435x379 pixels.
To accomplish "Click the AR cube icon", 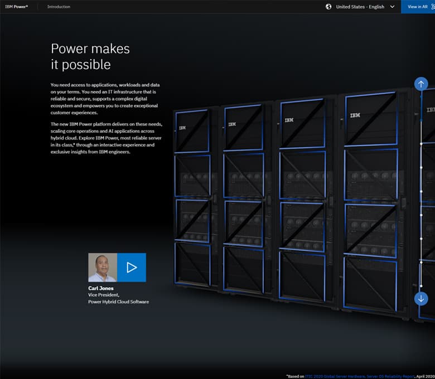I will [432, 7].
